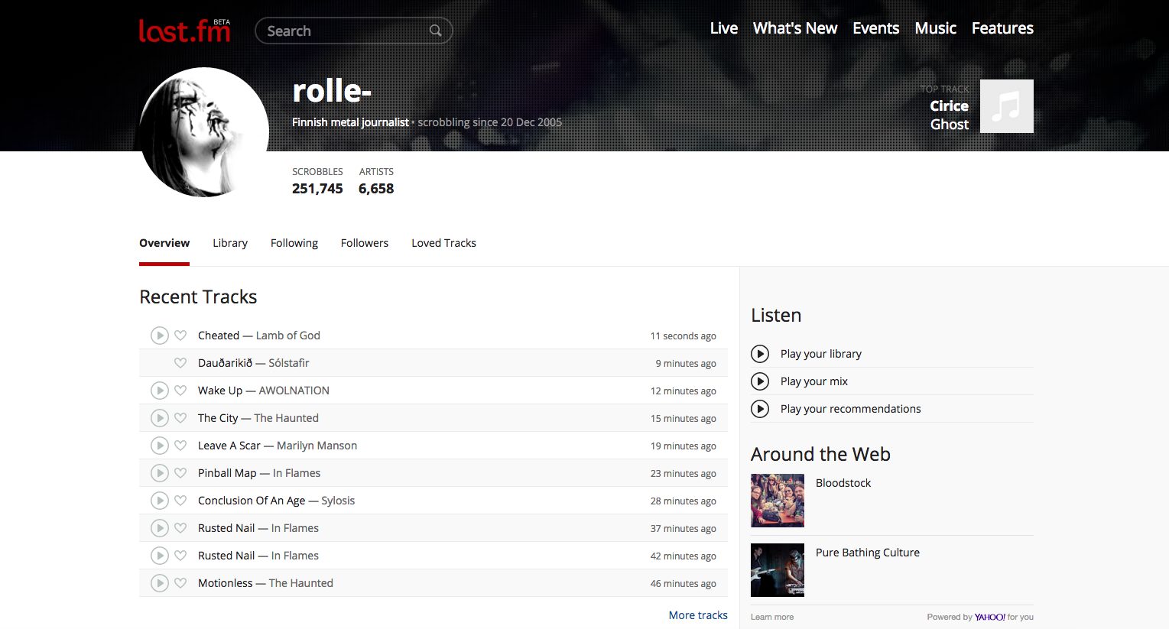Open the Lamb of God artist link

288,336
